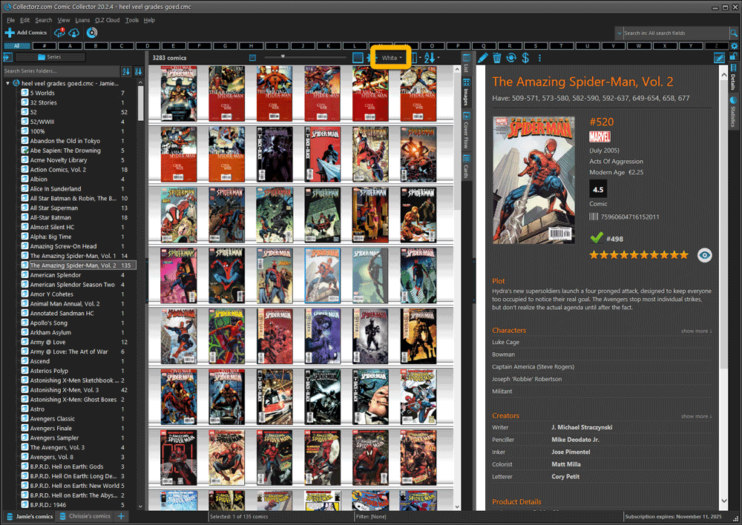Filter comics by letter W

[x=638, y=46]
